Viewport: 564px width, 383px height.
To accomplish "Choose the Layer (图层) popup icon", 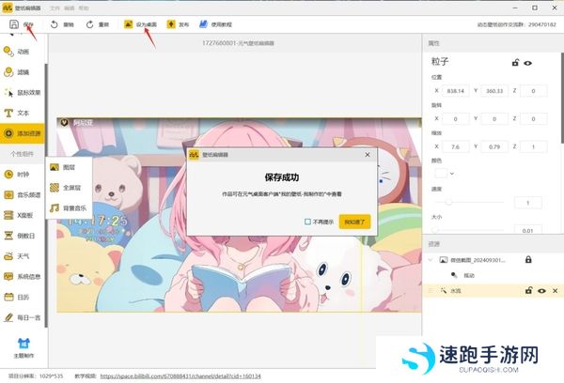I will (55, 167).
